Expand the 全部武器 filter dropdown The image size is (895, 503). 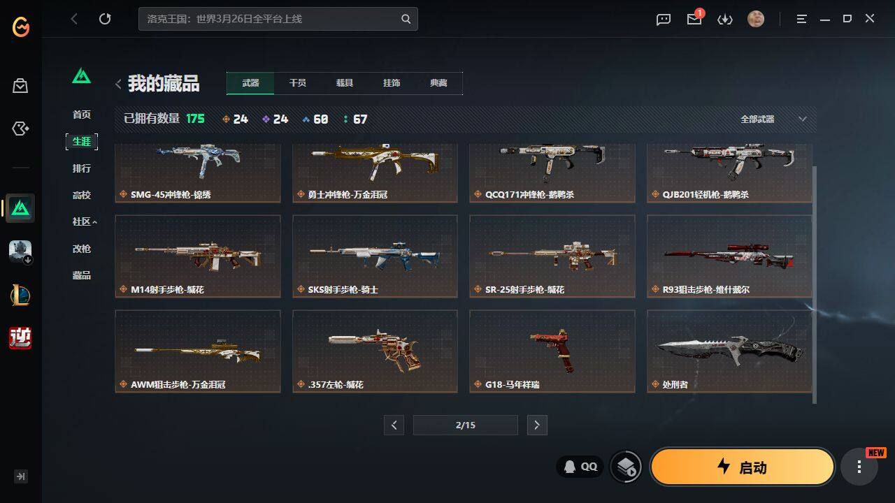[x=773, y=119]
